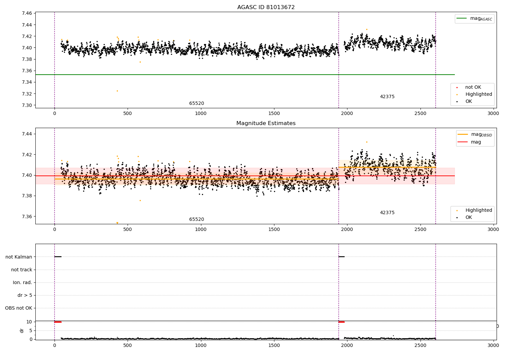Click the 'dr > 5' axis label
This screenshot has width=505, height=353.
25,295
